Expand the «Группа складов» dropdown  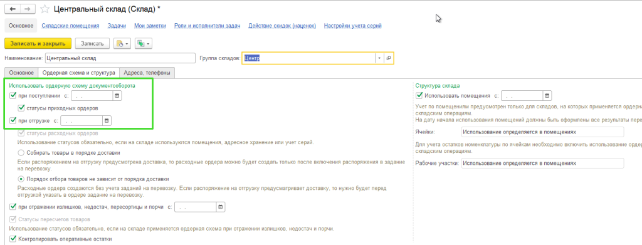379,58
